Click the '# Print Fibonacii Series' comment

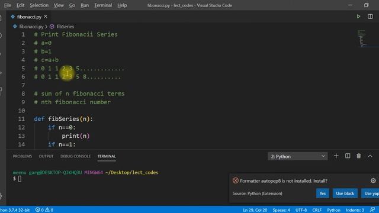pos(76,34)
